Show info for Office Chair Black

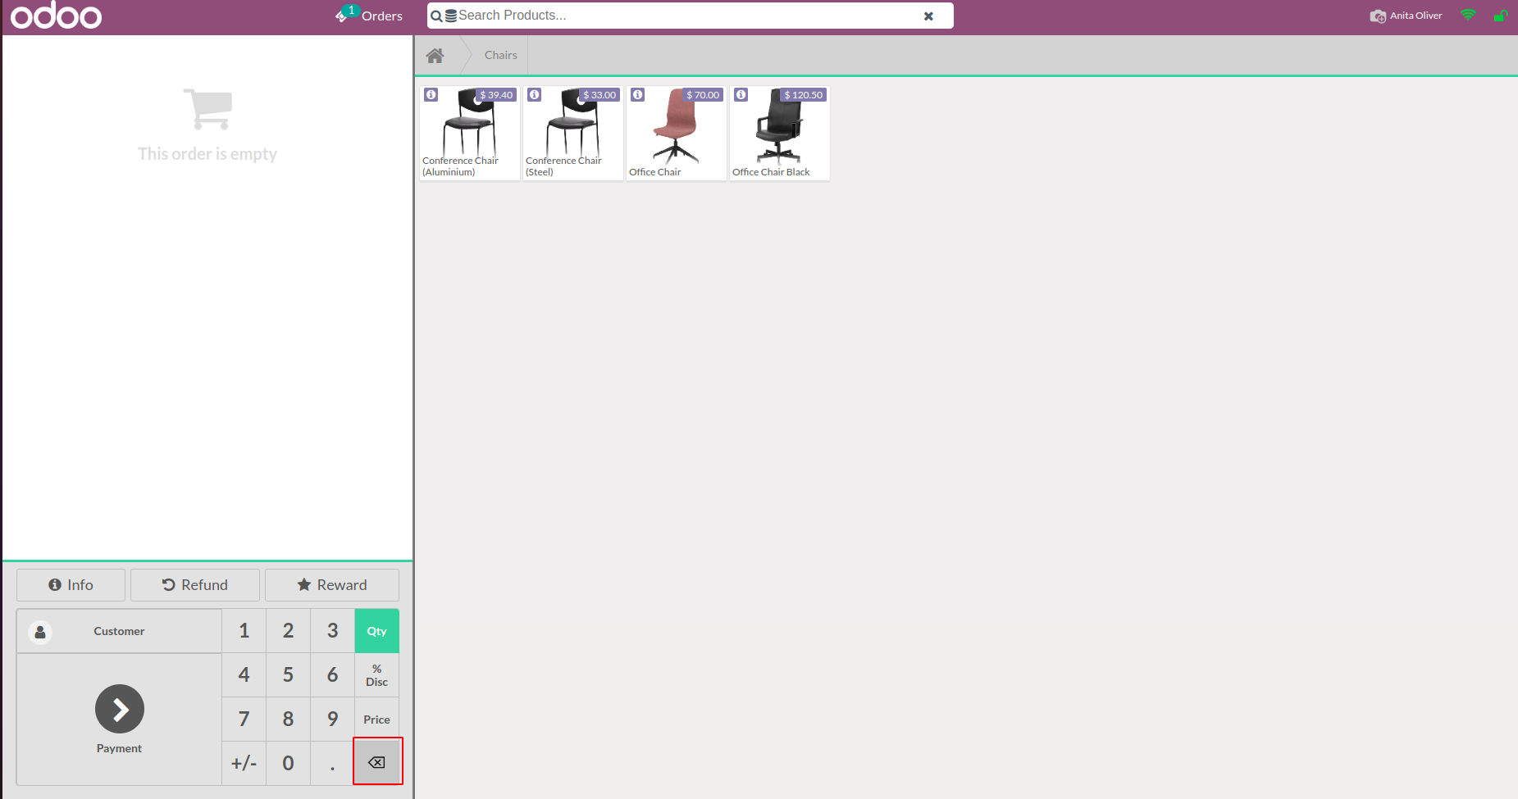point(741,95)
